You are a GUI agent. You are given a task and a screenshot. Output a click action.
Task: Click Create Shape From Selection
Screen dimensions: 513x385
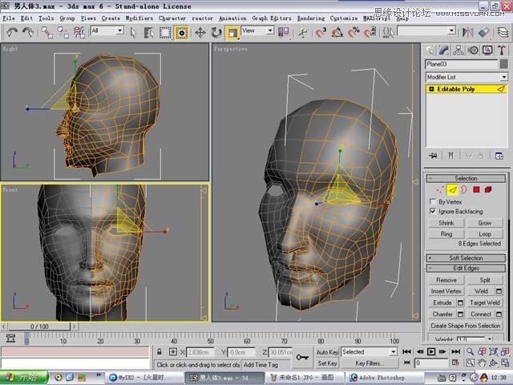click(466, 326)
